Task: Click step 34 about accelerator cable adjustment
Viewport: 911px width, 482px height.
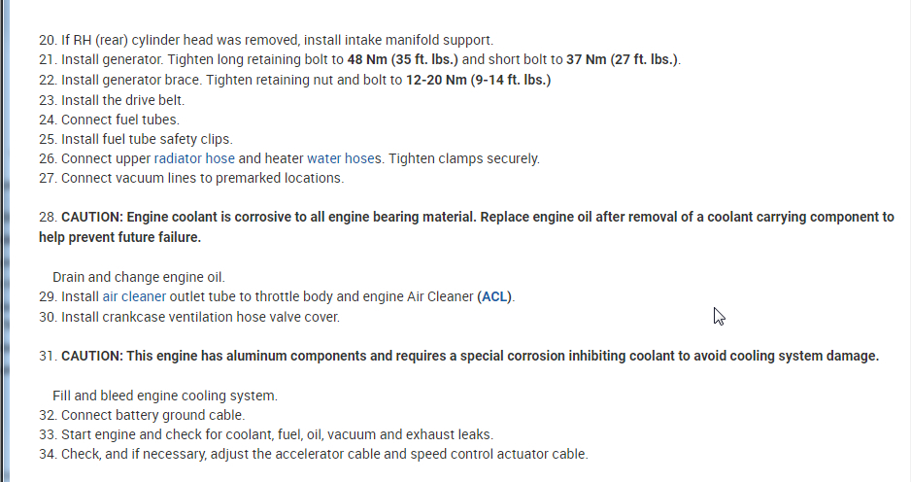Action: click(324, 454)
